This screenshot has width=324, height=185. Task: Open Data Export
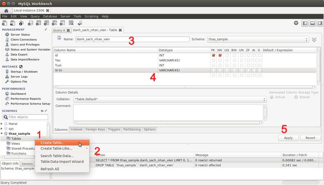[x=19, y=54]
